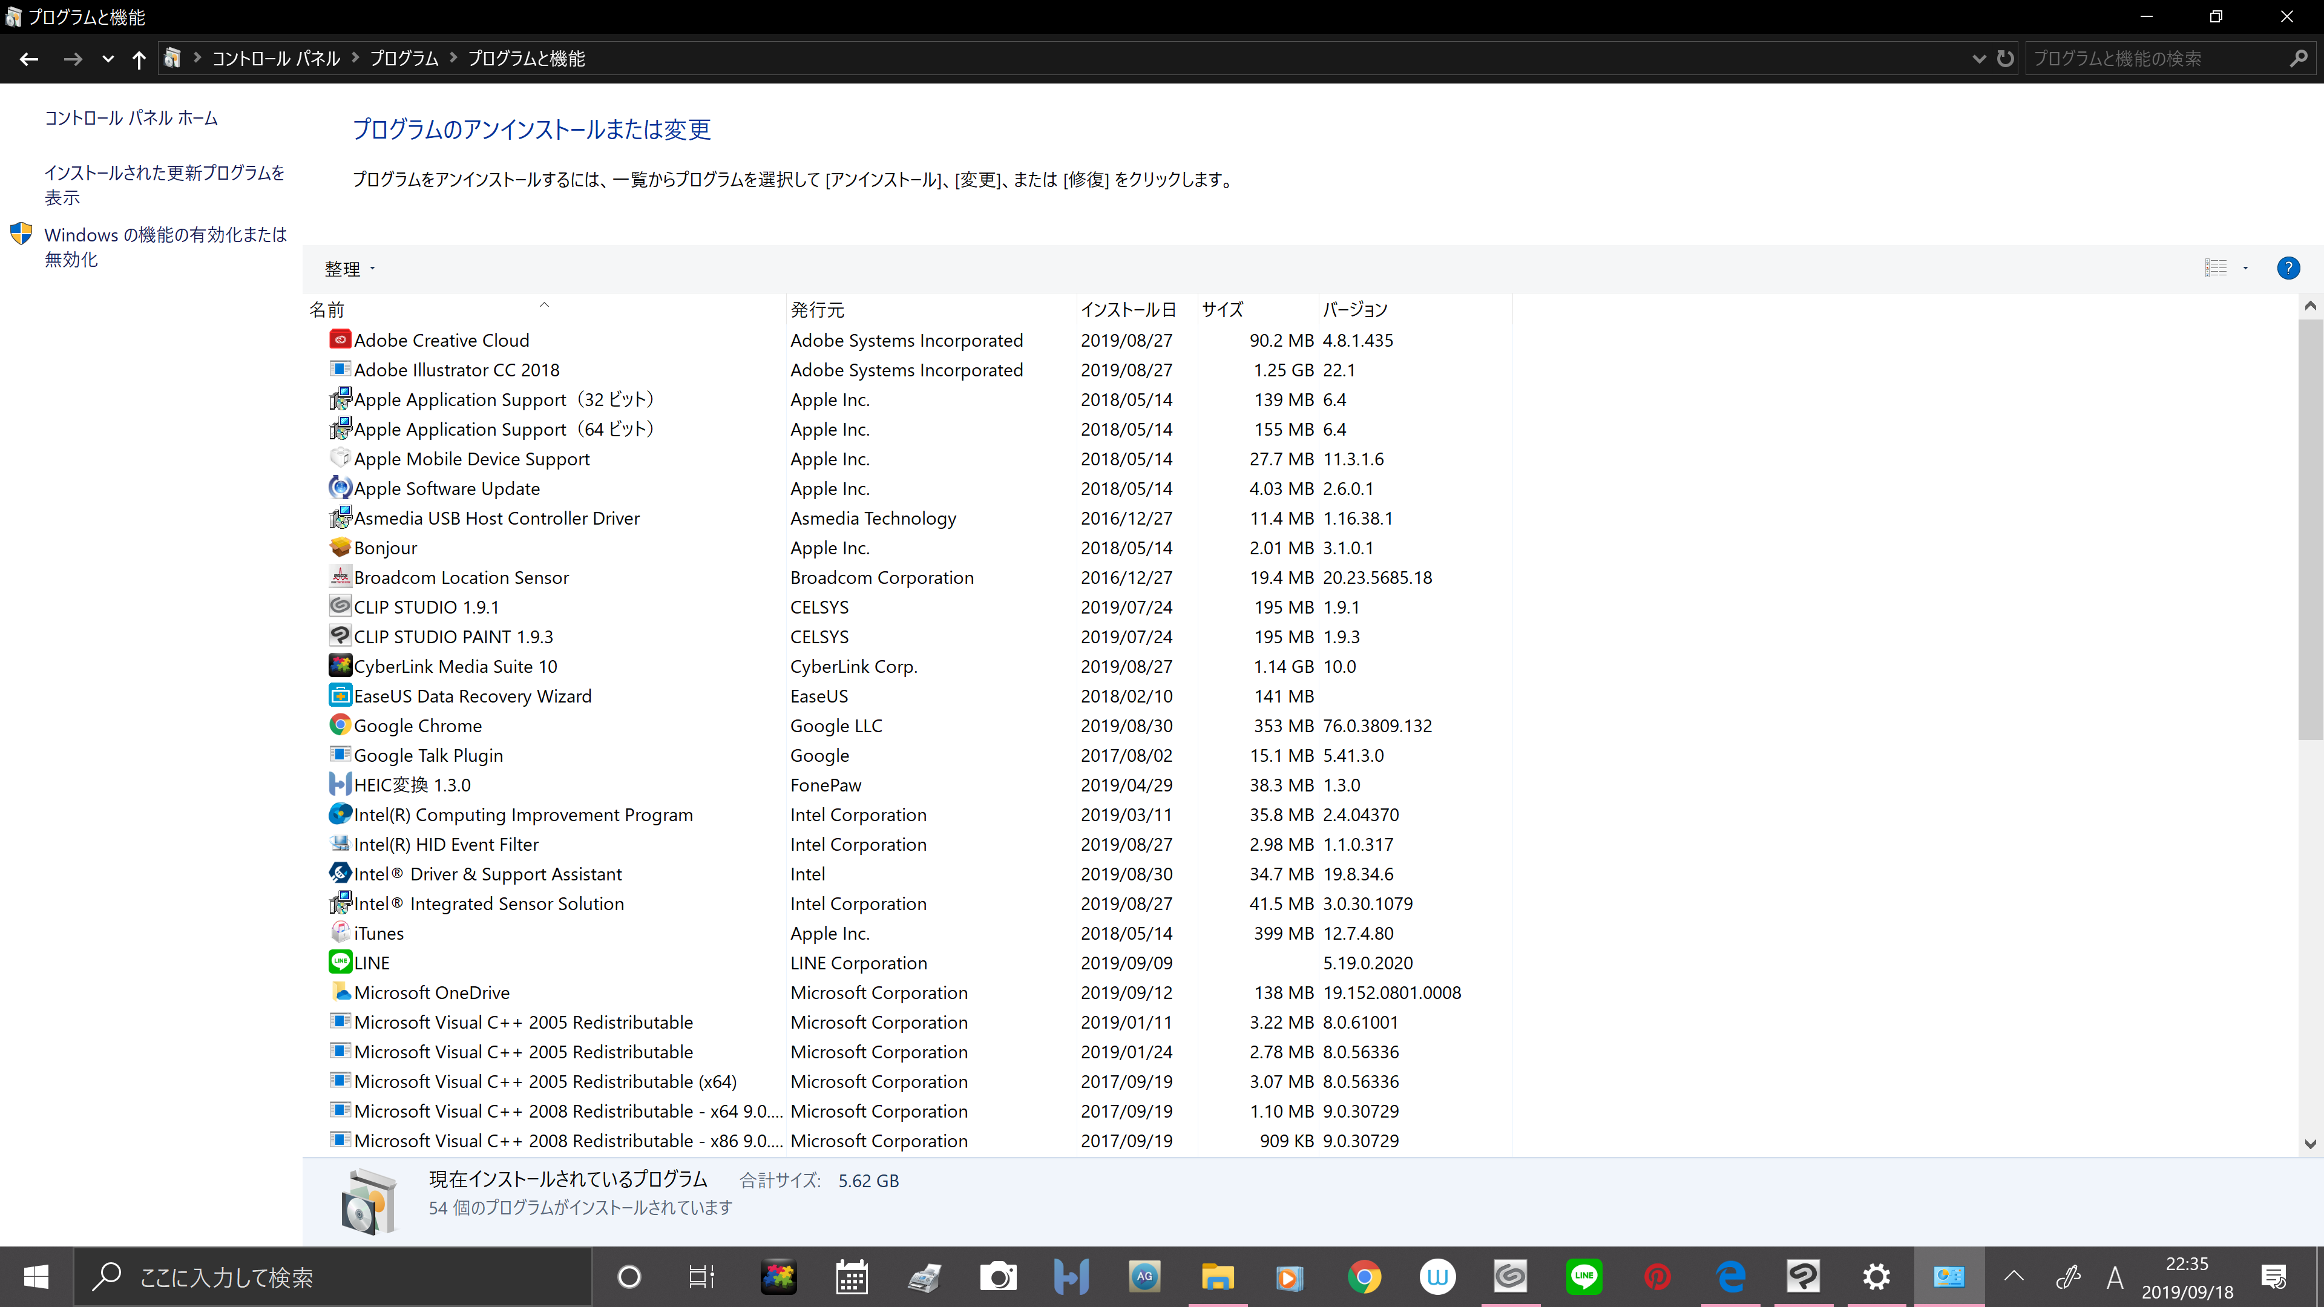The height and width of the screenshot is (1307, 2324).
Task: Open the view options dropdown arrow
Action: (2245, 268)
